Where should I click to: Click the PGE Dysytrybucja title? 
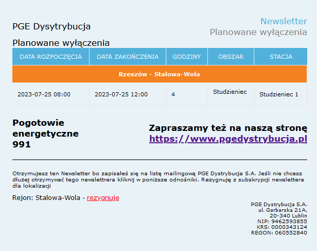point(51,27)
